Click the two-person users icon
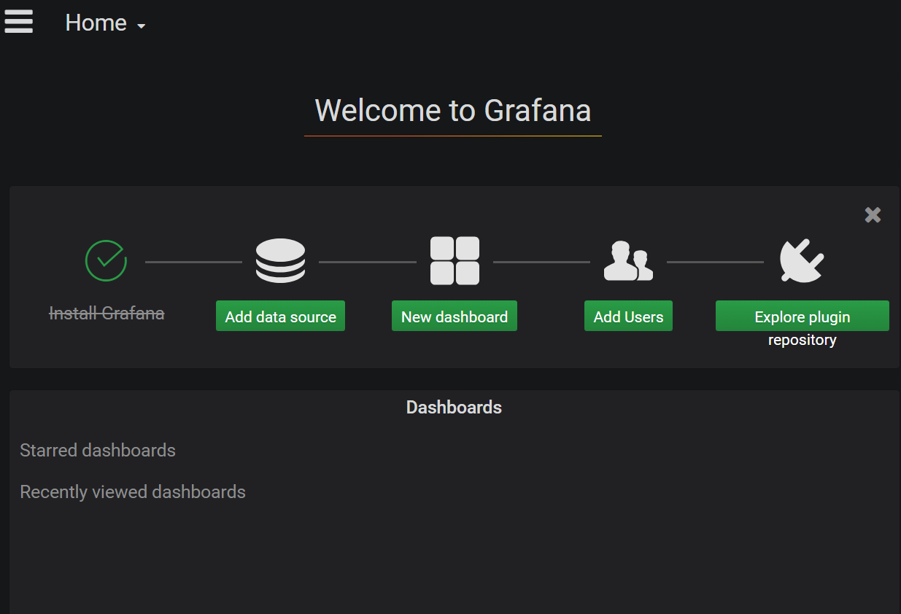This screenshot has width=901, height=614. pyautogui.click(x=628, y=261)
